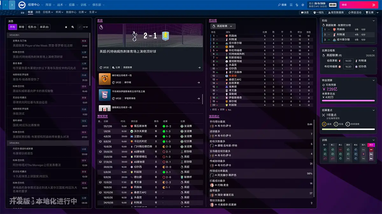Screen dimensions: 382x214
Task: Select the 所有 message filter
Action: point(12,27)
